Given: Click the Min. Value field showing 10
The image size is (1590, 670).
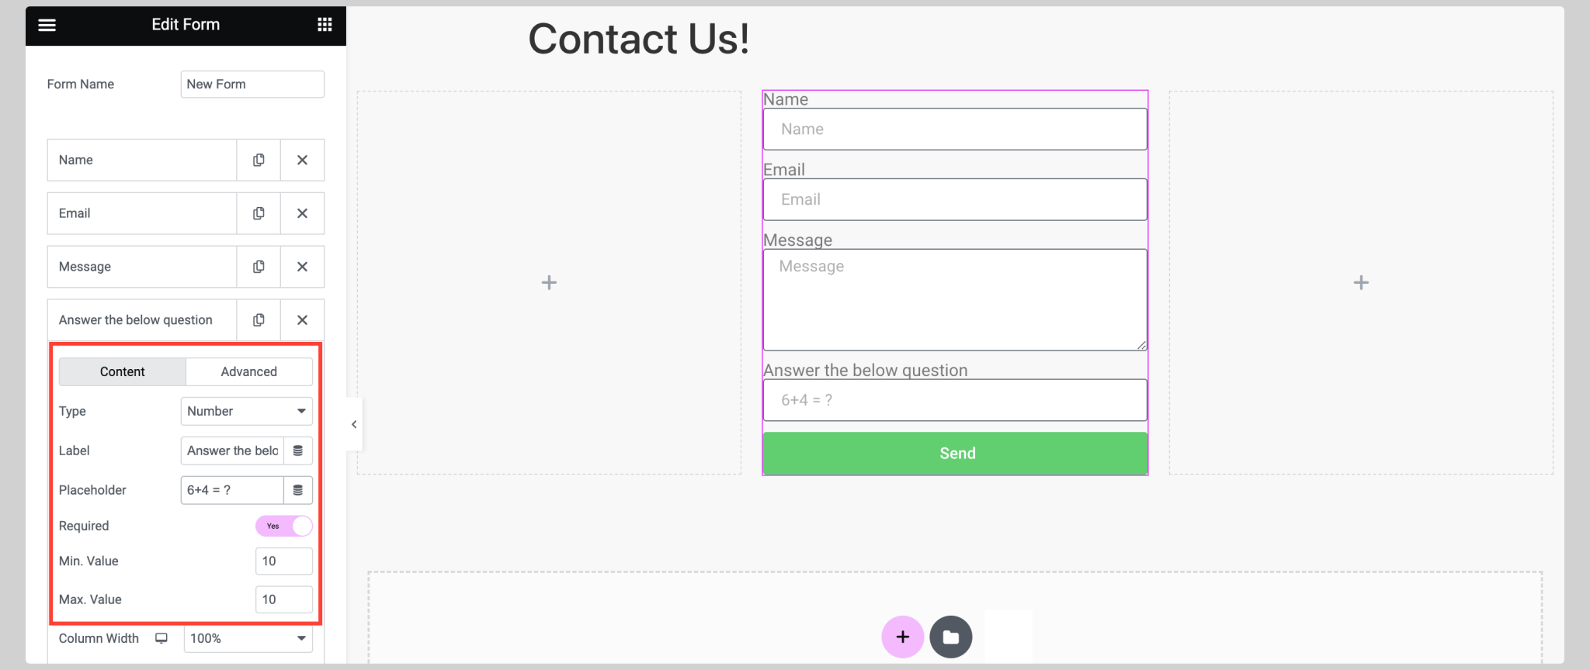Looking at the screenshot, I should 283,561.
